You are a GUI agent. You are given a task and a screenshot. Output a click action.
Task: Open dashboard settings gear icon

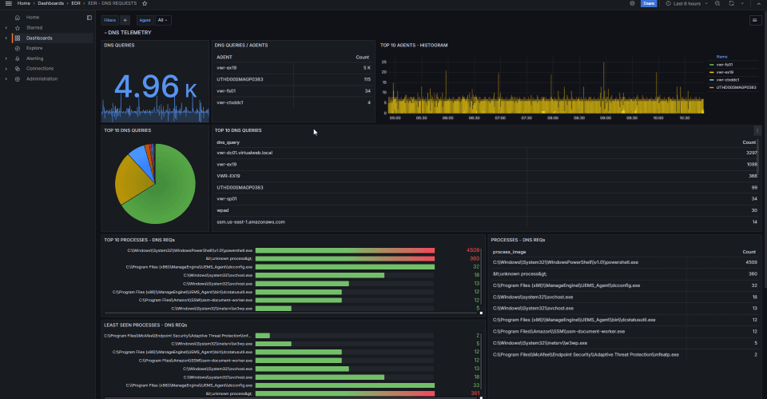click(x=632, y=4)
